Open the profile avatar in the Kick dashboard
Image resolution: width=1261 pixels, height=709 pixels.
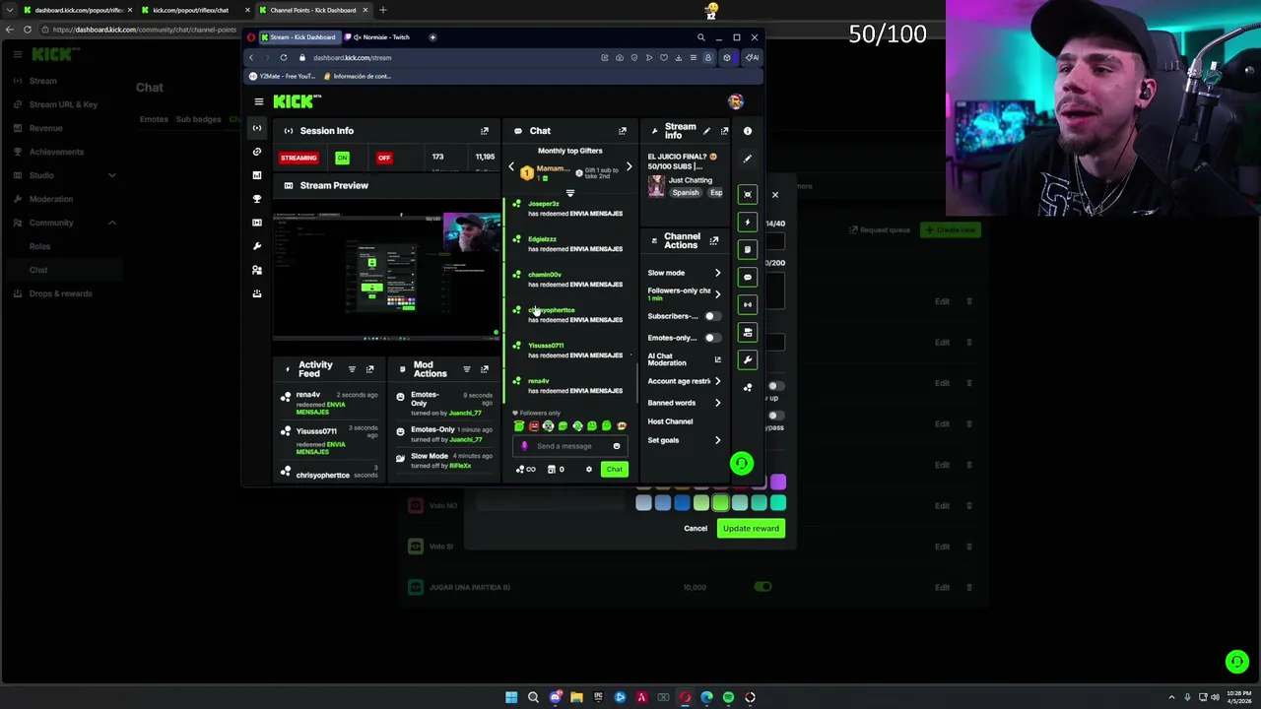tap(736, 101)
